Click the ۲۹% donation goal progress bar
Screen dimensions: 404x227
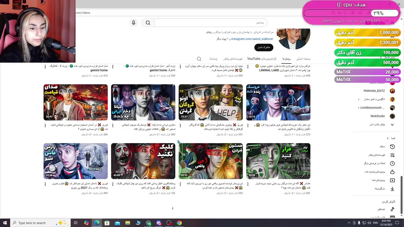[x=351, y=13]
